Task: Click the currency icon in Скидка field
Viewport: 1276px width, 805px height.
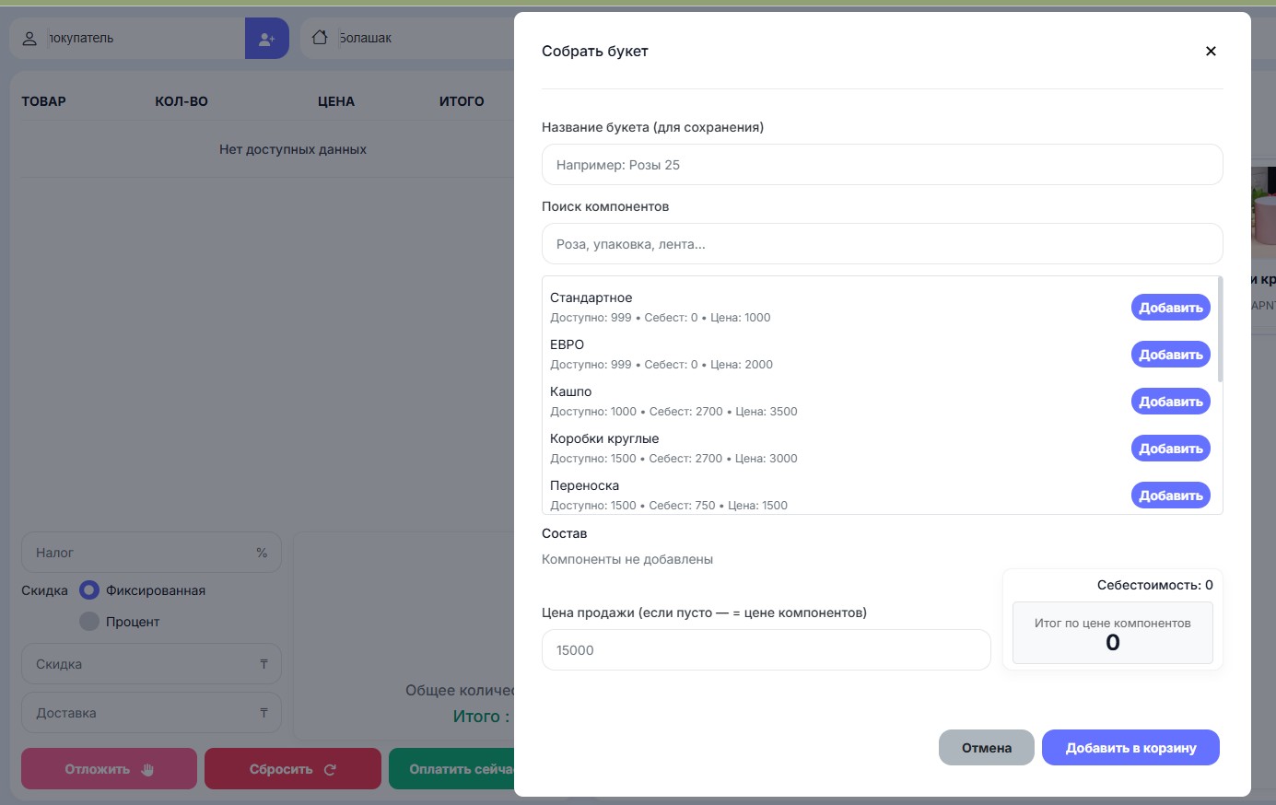Action: tap(263, 664)
